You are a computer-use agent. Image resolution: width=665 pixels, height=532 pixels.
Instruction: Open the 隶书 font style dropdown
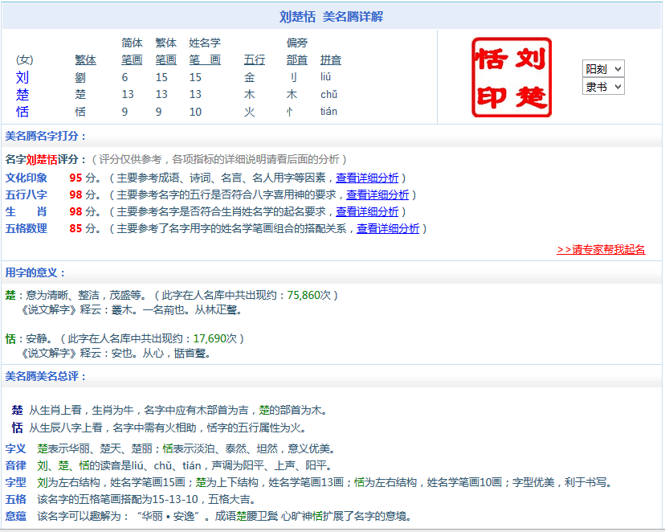tap(603, 87)
